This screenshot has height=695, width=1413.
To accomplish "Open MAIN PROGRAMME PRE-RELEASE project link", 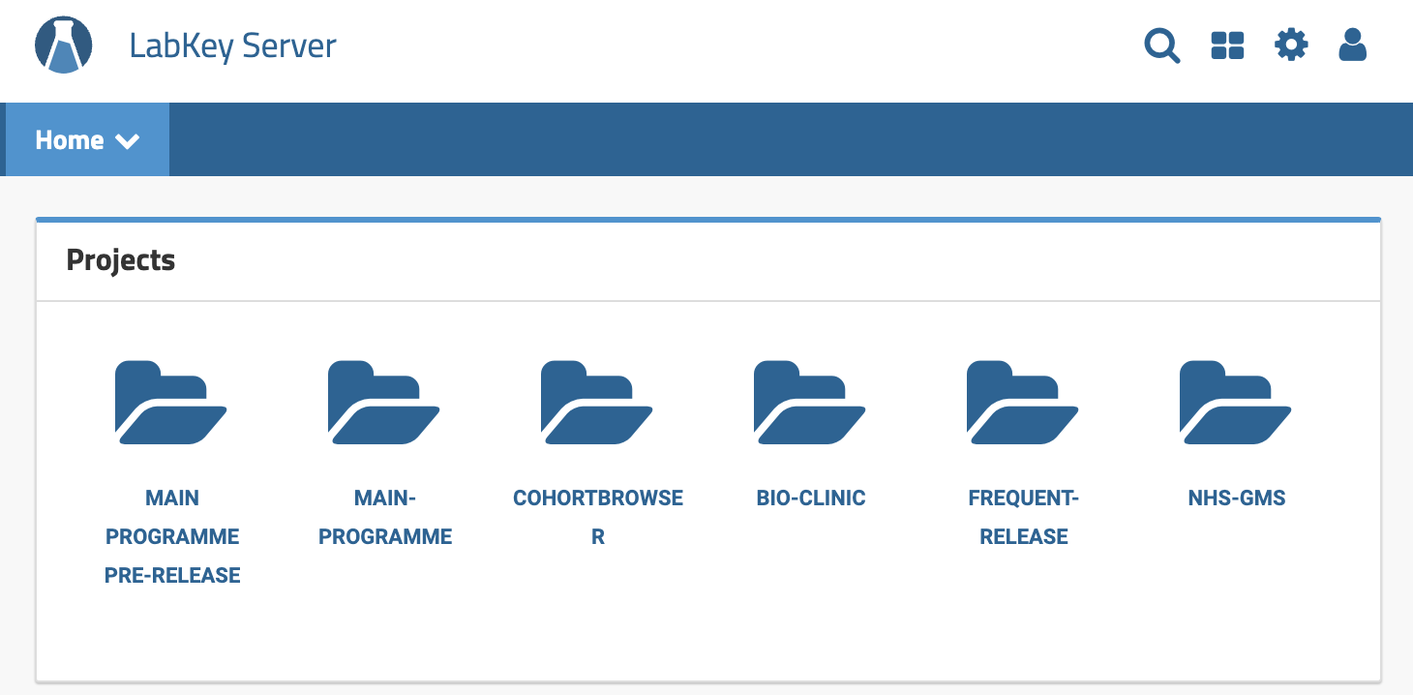I will point(172,536).
